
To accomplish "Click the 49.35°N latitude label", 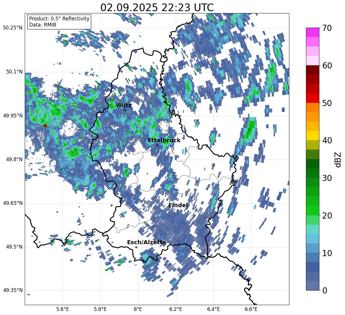I will 13,290.
